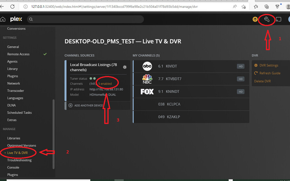The image size is (290, 181).
Task: Open Libraries under Manage
Action: pyautogui.click(x=14, y=138)
